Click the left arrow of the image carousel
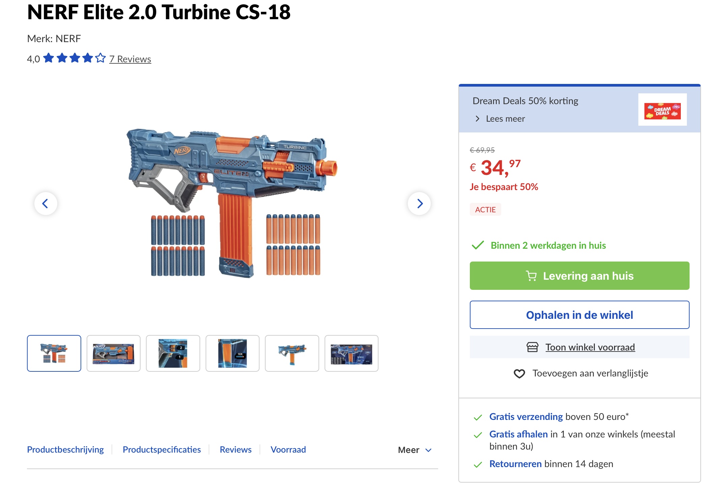Viewport: 728px width, 488px height. pos(45,204)
